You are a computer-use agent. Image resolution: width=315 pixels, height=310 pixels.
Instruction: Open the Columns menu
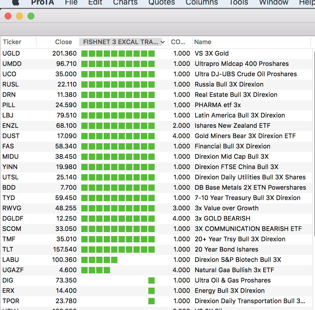(x=202, y=2)
